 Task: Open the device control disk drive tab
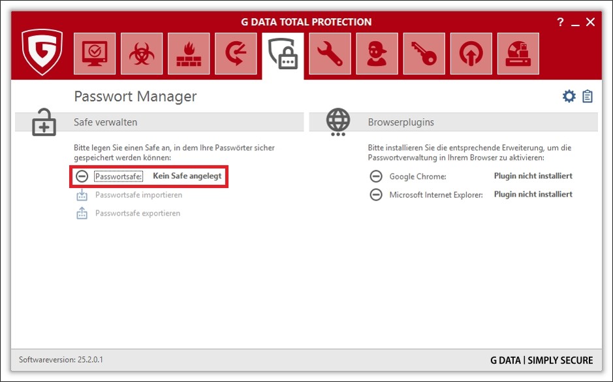(x=518, y=54)
